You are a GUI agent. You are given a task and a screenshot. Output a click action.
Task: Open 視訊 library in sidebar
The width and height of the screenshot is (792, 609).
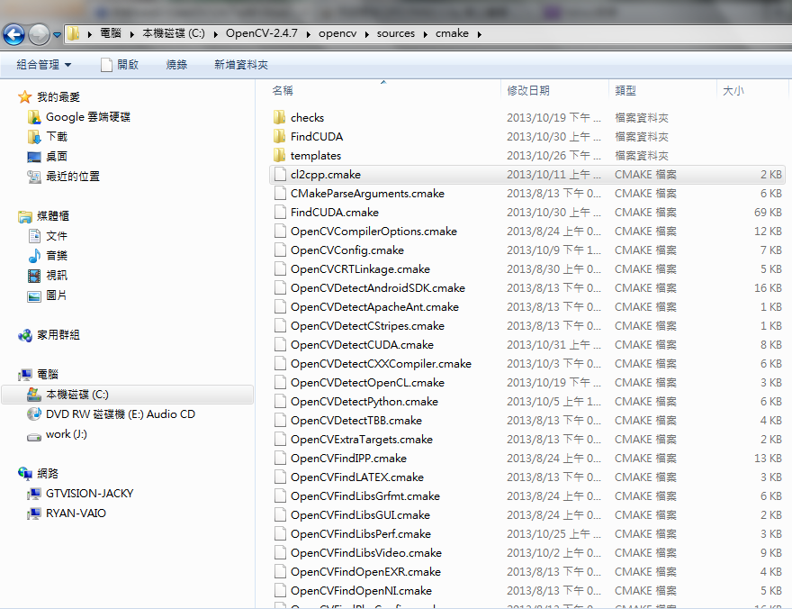pyautogui.click(x=47, y=276)
